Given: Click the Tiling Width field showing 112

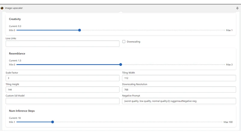Looking at the screenshot, I should 179,78.
